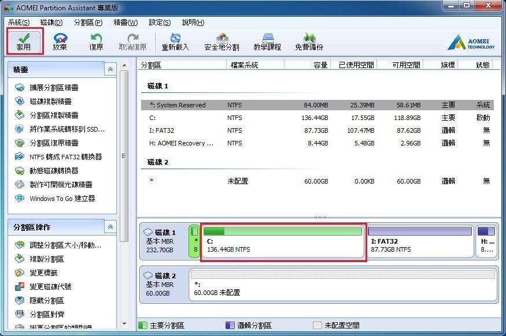Select the small System Reserved disk block
506x336 pixels.
(194, 242)
